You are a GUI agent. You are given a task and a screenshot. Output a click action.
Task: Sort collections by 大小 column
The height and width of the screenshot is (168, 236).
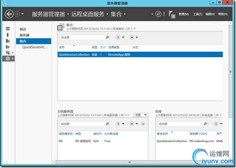[x=103, y=47]
